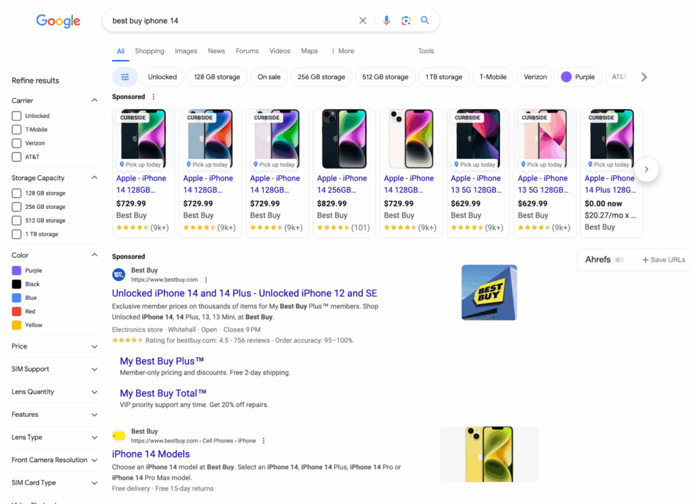This screenshot has height=504, width=690.
Task: Tick the 256 GB storage checkbox
Action: [x=17, y=207]
